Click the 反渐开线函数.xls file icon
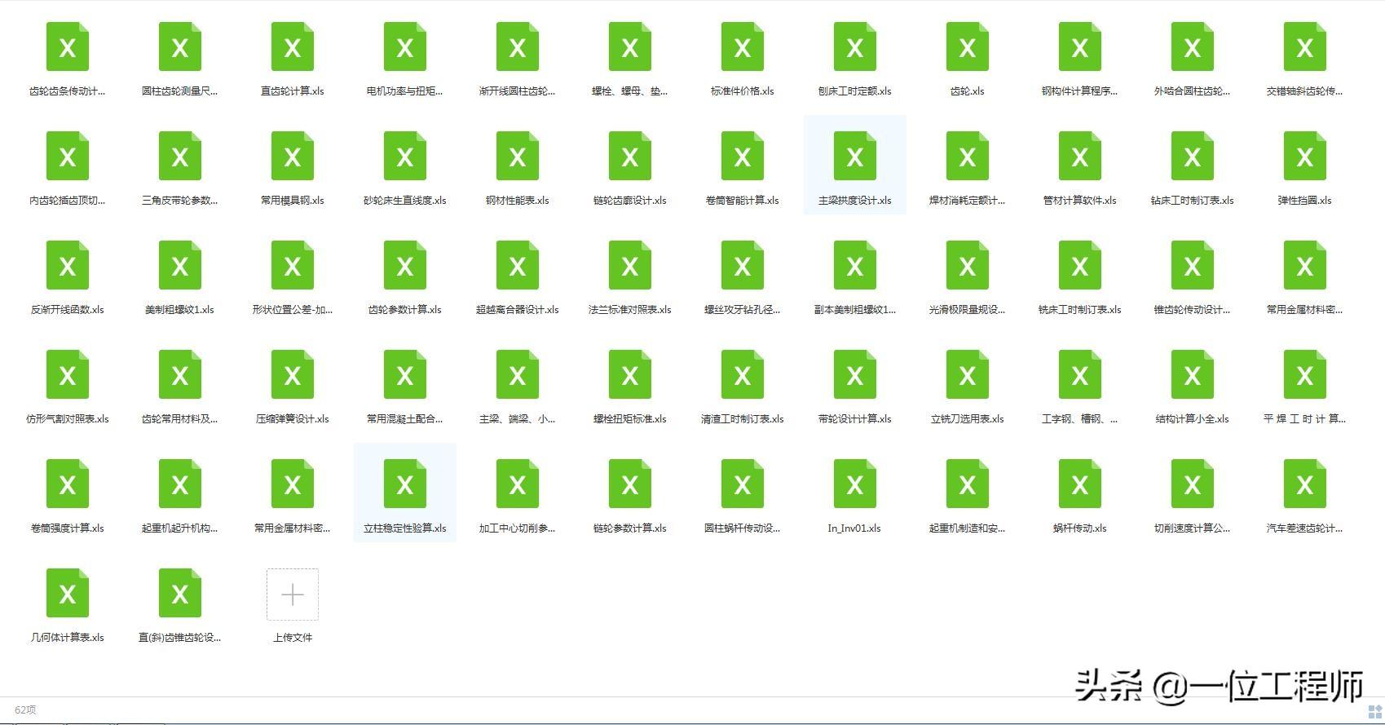The image size is (1385, 725). (68, 266)
